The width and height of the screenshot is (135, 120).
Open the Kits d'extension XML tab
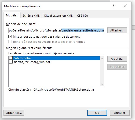click(x=58, y=16)
